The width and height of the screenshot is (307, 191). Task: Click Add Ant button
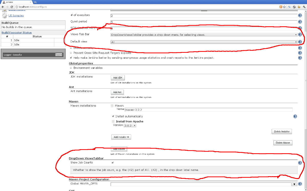[x=117, y=92]
